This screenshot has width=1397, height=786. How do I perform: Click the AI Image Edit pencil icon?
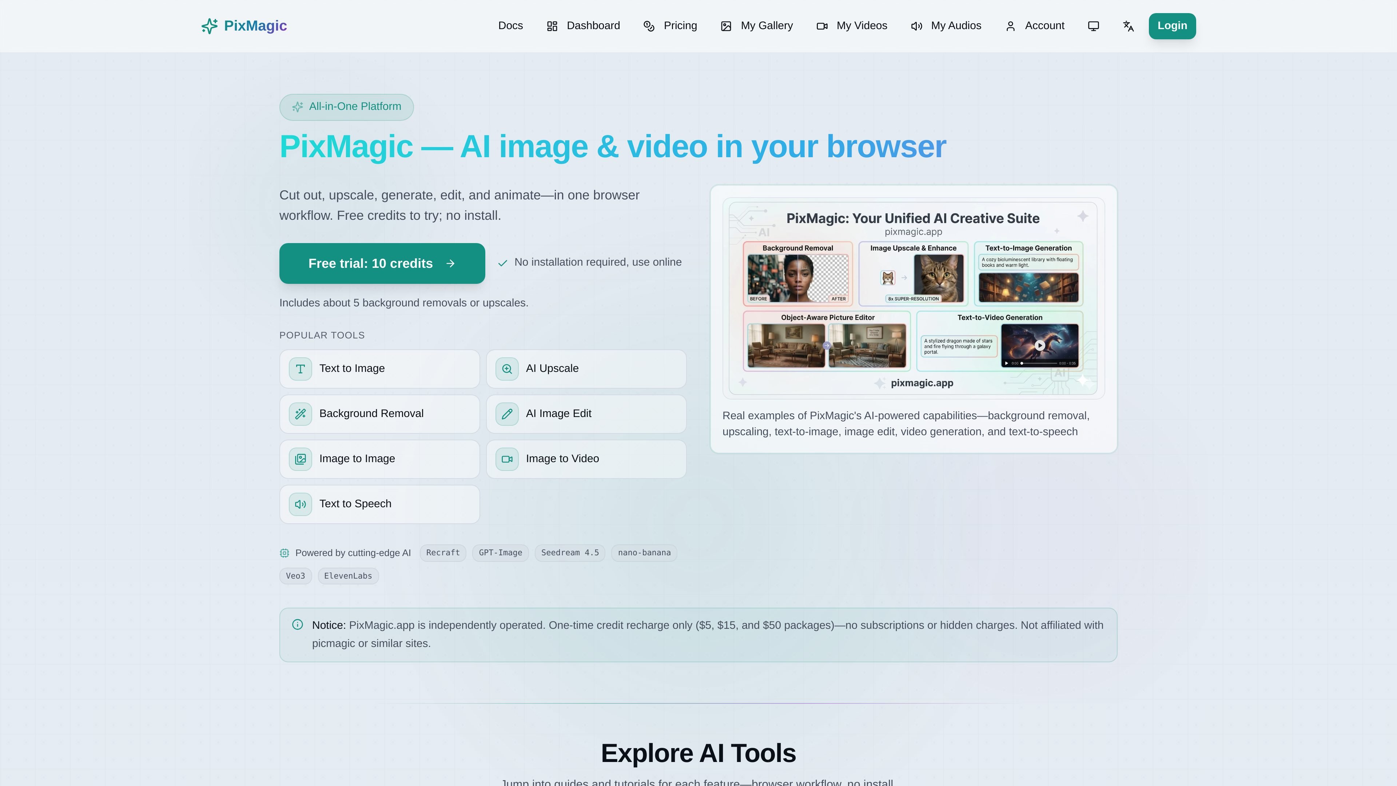pyautogui.click(x=507, y=414)
